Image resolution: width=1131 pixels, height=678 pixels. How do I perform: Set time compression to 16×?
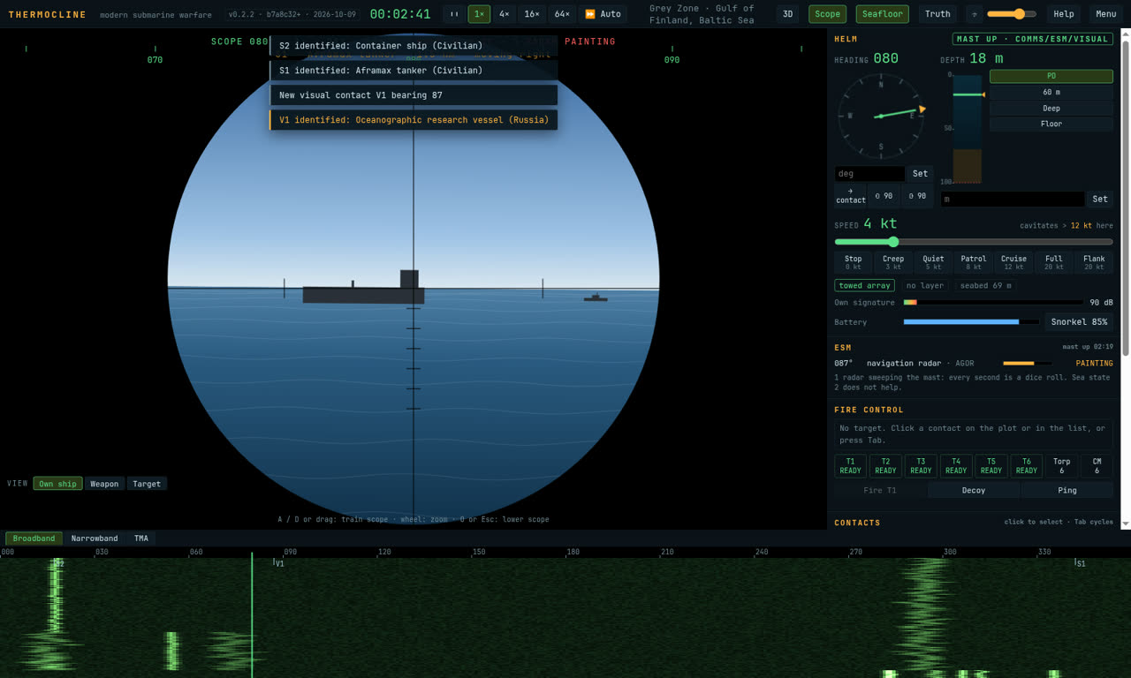(x=532, y=14)
